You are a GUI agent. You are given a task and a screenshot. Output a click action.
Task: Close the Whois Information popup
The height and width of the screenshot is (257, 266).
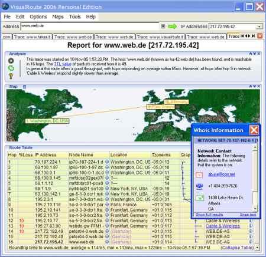click(254, 130)
